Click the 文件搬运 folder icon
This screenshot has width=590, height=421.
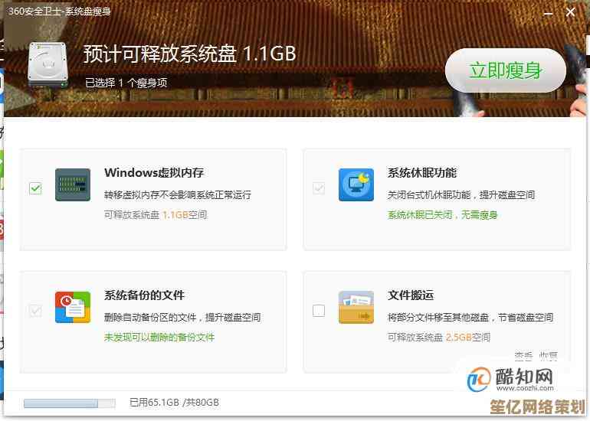pyautogui.click(x=356, y=308)
